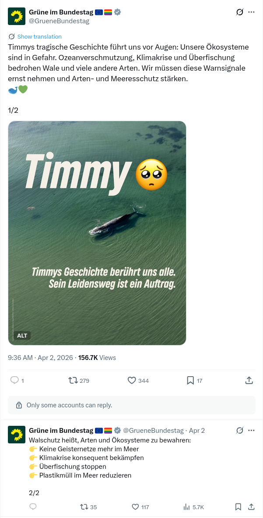Screen dimensions: 263x518
Task: View the 156.7K Views analytics
Action: click(x=97, y=357)
